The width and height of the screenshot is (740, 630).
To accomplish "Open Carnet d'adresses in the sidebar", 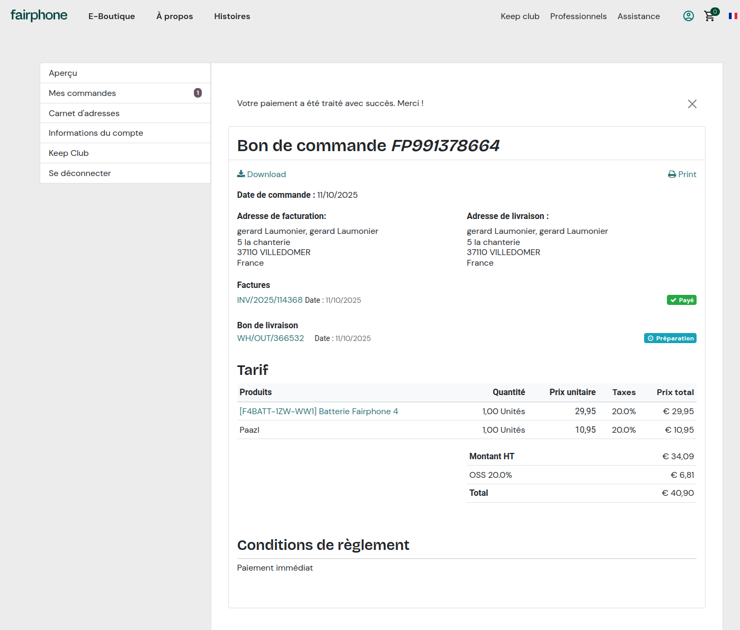I will click(84, 113).
